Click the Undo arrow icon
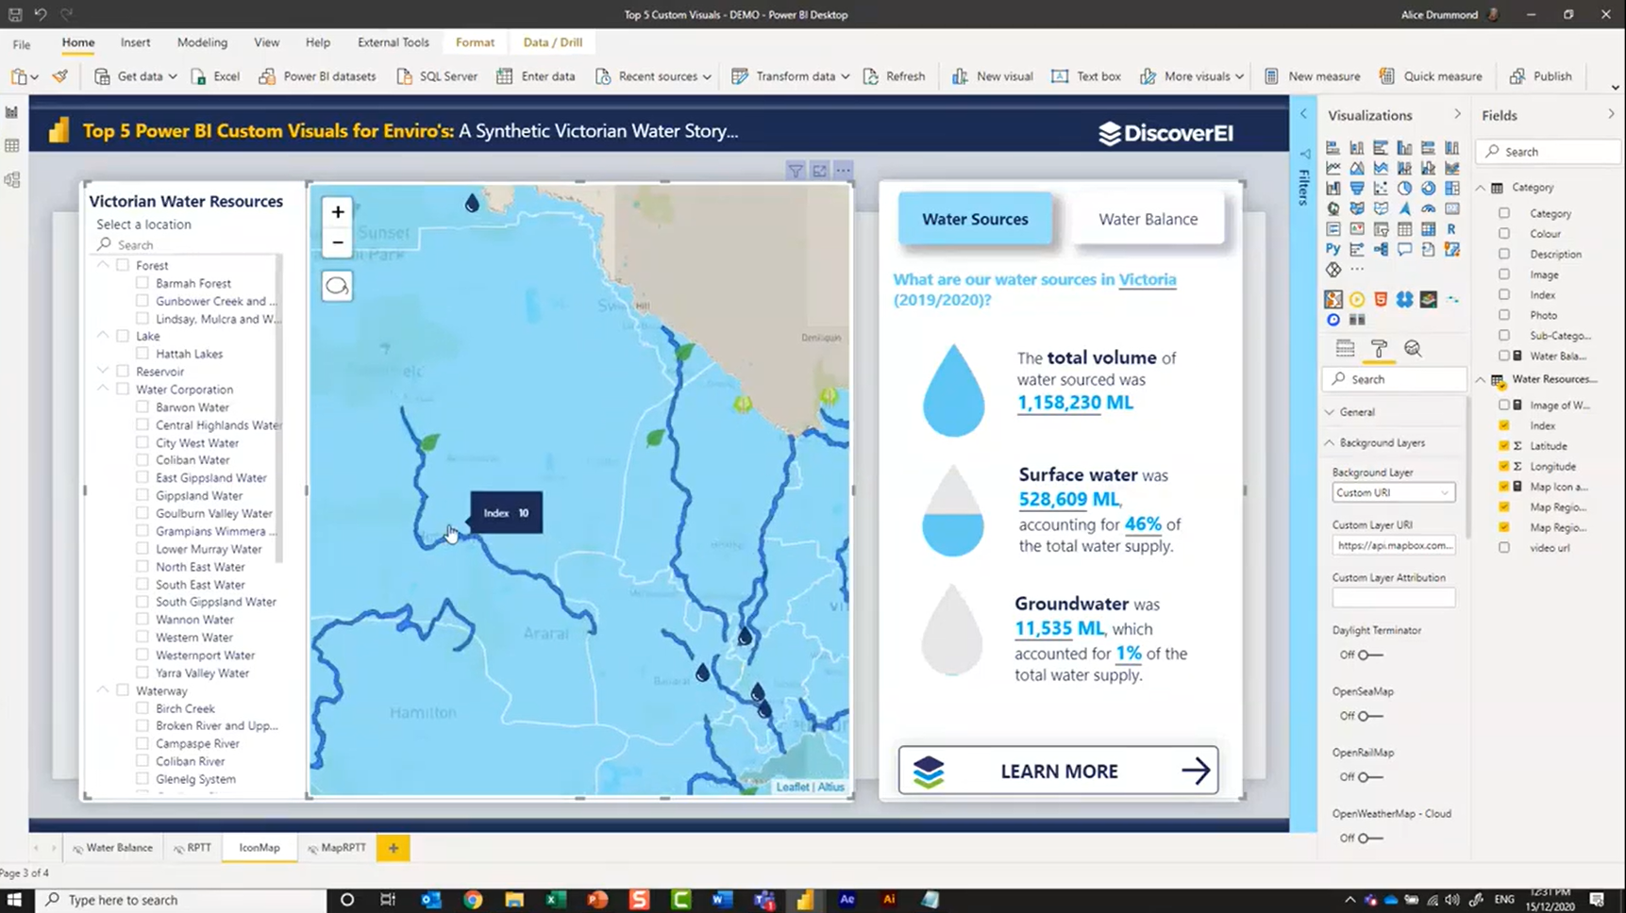This screenshot has width=1626, height=913. click(x=41, y=14)
